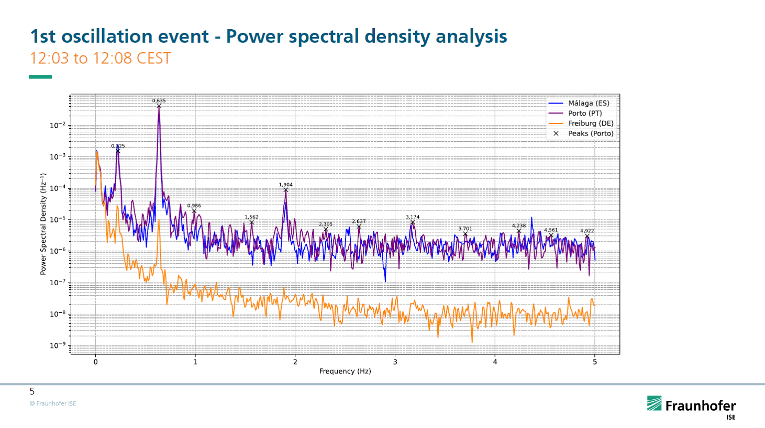765x428 pixels.
Task: Click the peak marker labeled 1.904
Action: (286, 190)
